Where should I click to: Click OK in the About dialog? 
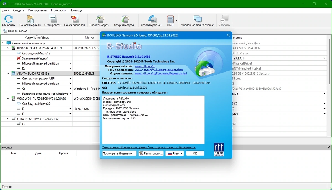click(195, 153)
